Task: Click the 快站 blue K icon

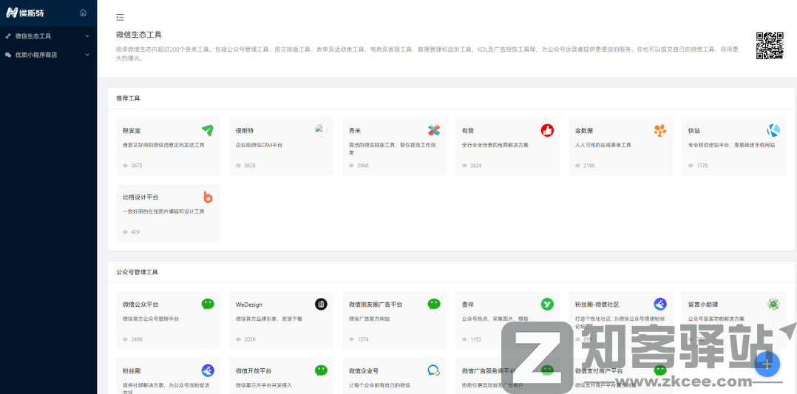Action: (x=773, y=131)
